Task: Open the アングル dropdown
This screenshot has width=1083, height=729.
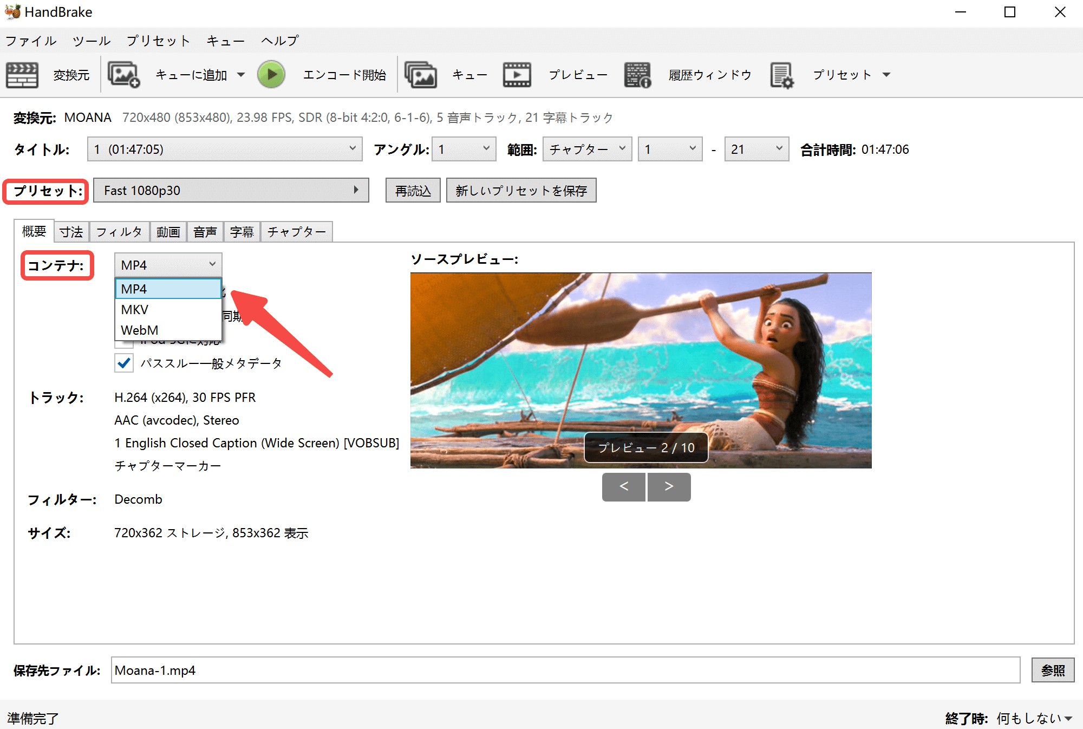Action: 464,149
